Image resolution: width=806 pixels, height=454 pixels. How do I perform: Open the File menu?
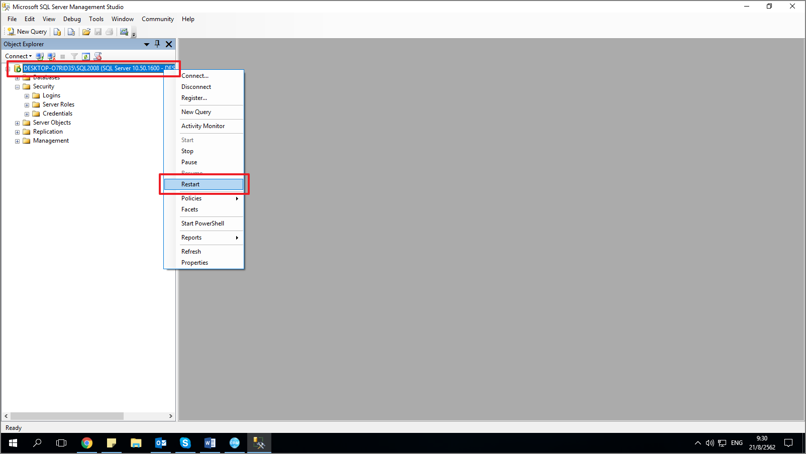12,19
